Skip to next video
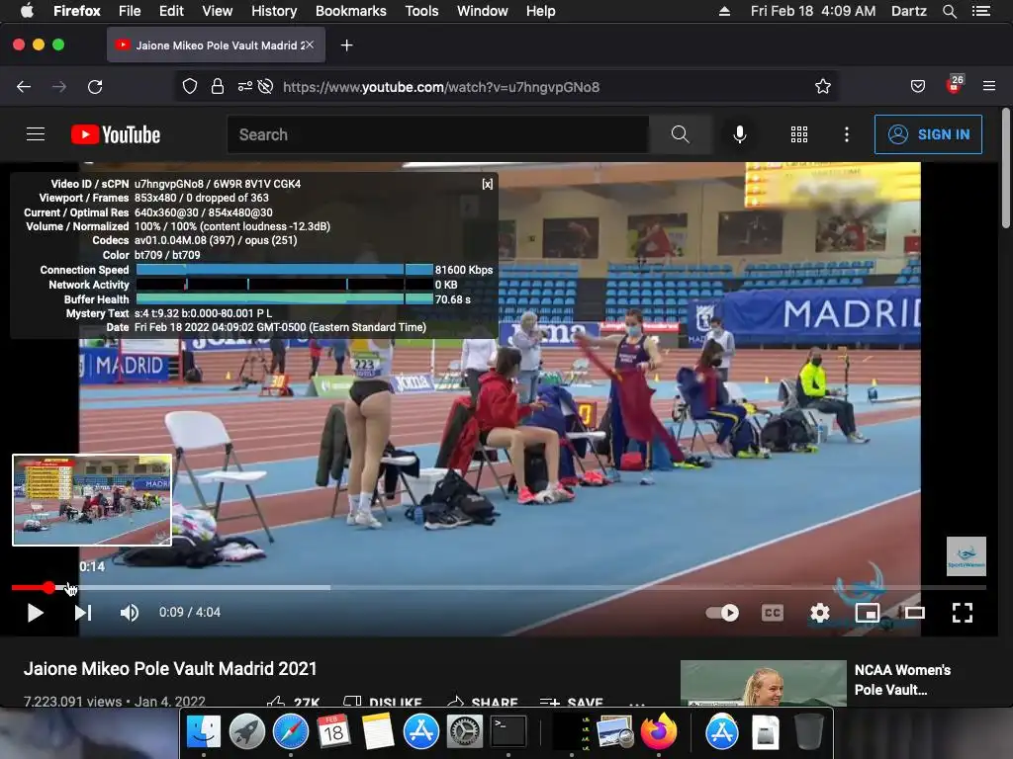This screenshot has height=759, width=1013. click(x=83, y=613)
